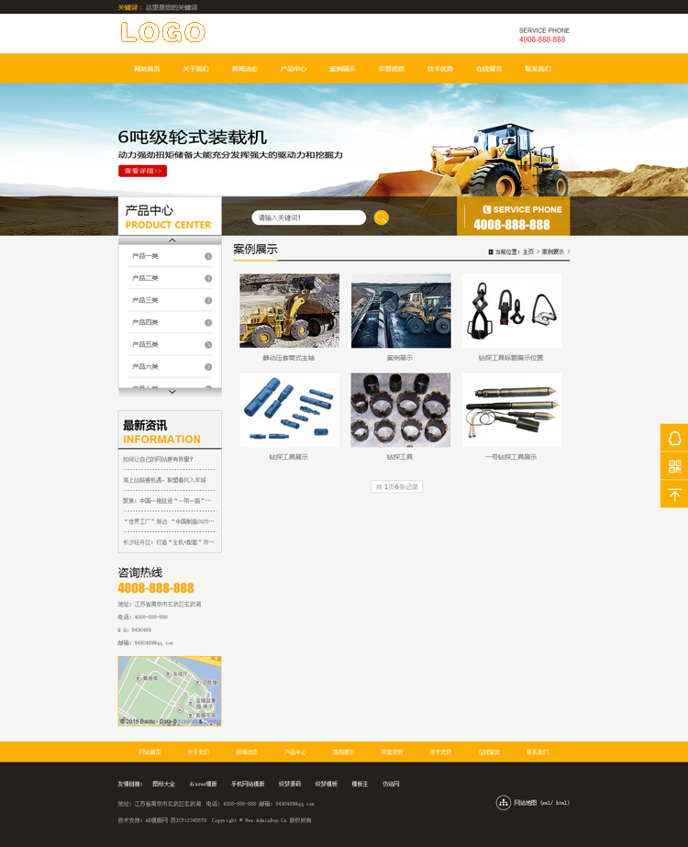Open 在线留言 in top navigation
This screenshot has width=688, height=847.
pyautogui.click(x=489, y=69)
